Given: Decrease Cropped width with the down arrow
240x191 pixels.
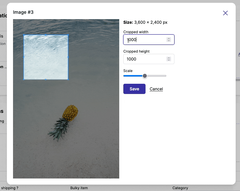Looking at the screenshot, I should pyautogui.click(x=169, y=41).
